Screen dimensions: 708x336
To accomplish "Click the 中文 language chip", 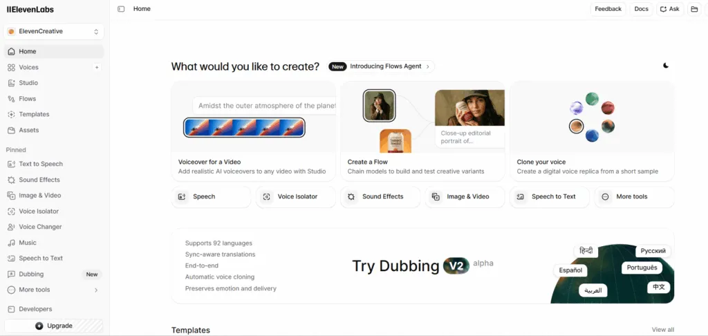I will click(x=658, y=287).
